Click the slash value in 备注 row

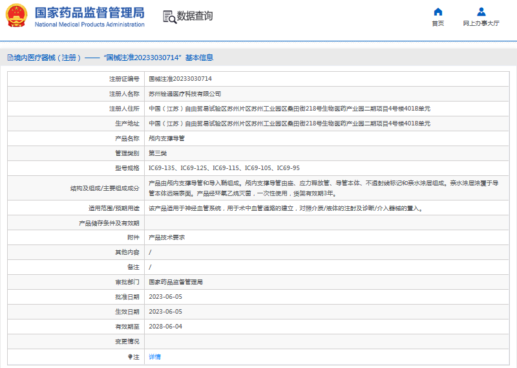[150, 267]
